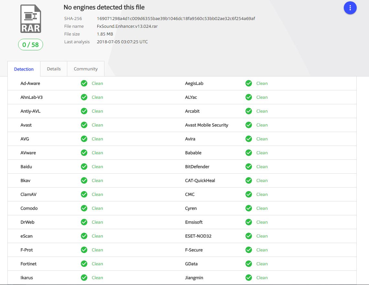The width and height of the screenshot is (369, 285).
Task: Click the Clean result for Baidu
Action: [x=97, y=167]
